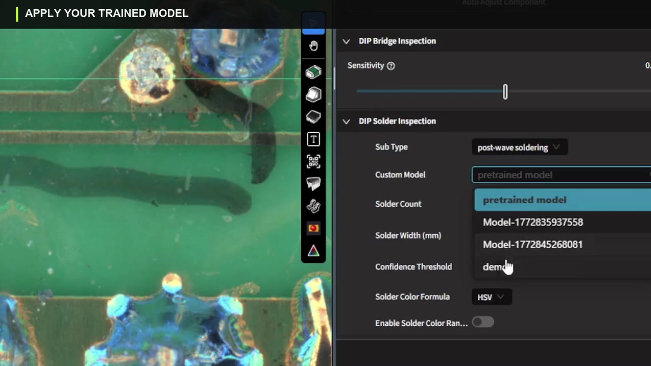Select the green chip component tool
651x366 pixels.
click(x=313, y=72)
